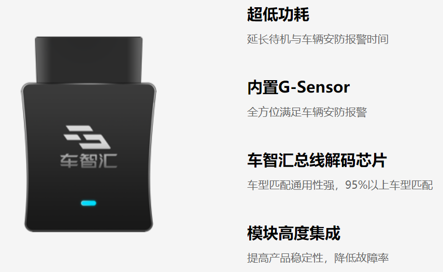Click the characters 功耗 in first heading
The width and height of the screenshot is (443, 272).
(294, 14)
